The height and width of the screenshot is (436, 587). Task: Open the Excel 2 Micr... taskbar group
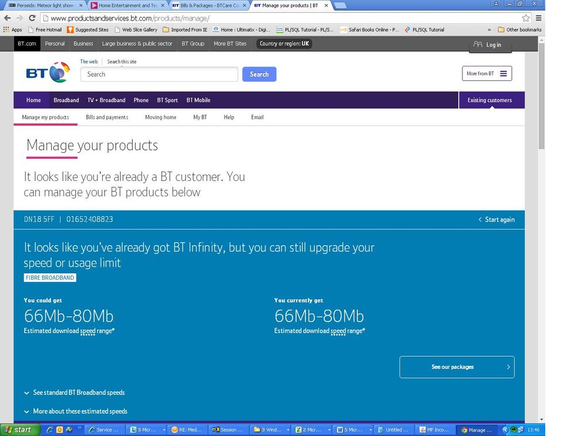point(312,430)
